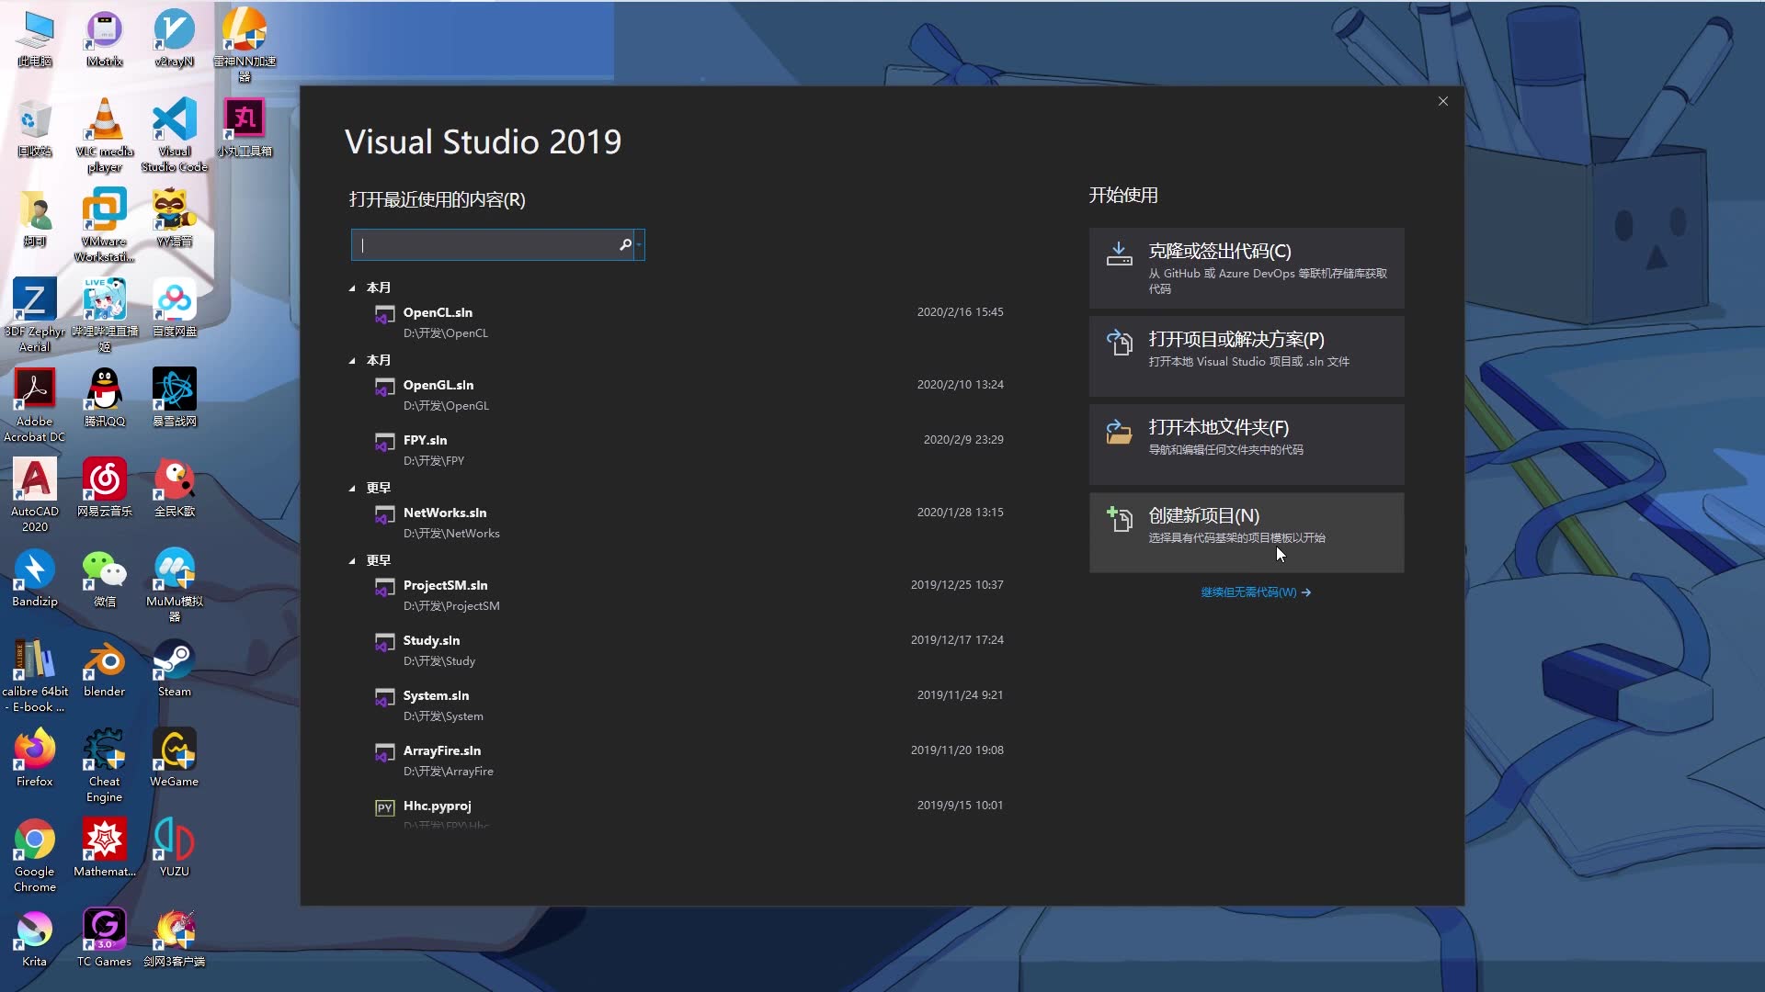Viewport: 1765px width, 992px height.
Task: Focus the recent items search field
Action: [x=487, y=245]
